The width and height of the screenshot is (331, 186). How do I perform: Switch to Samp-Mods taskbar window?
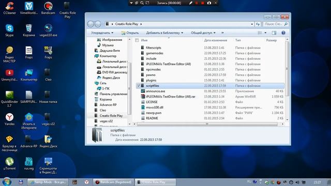coord(48,182)
